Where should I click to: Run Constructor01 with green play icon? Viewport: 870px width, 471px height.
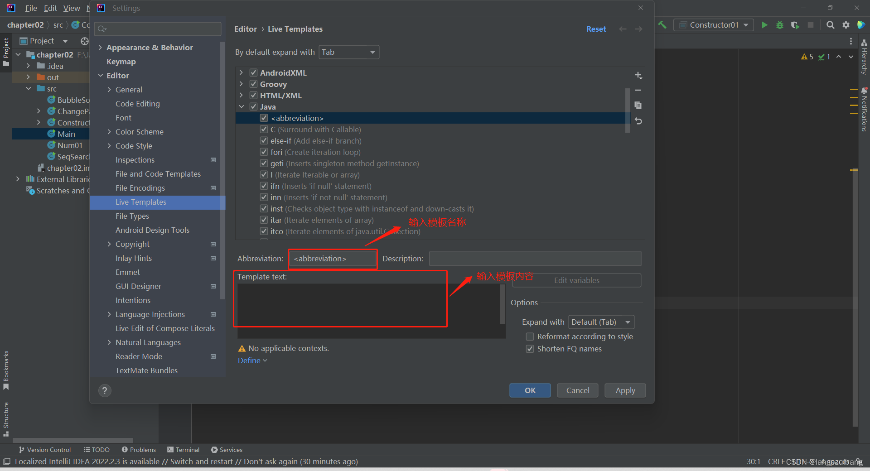[764, 25]
